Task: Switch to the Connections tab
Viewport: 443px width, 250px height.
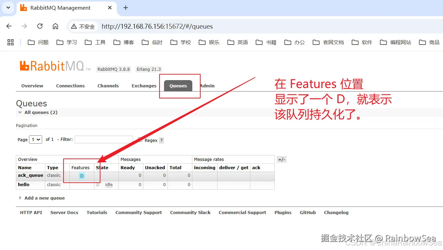Action: (70, 86)
